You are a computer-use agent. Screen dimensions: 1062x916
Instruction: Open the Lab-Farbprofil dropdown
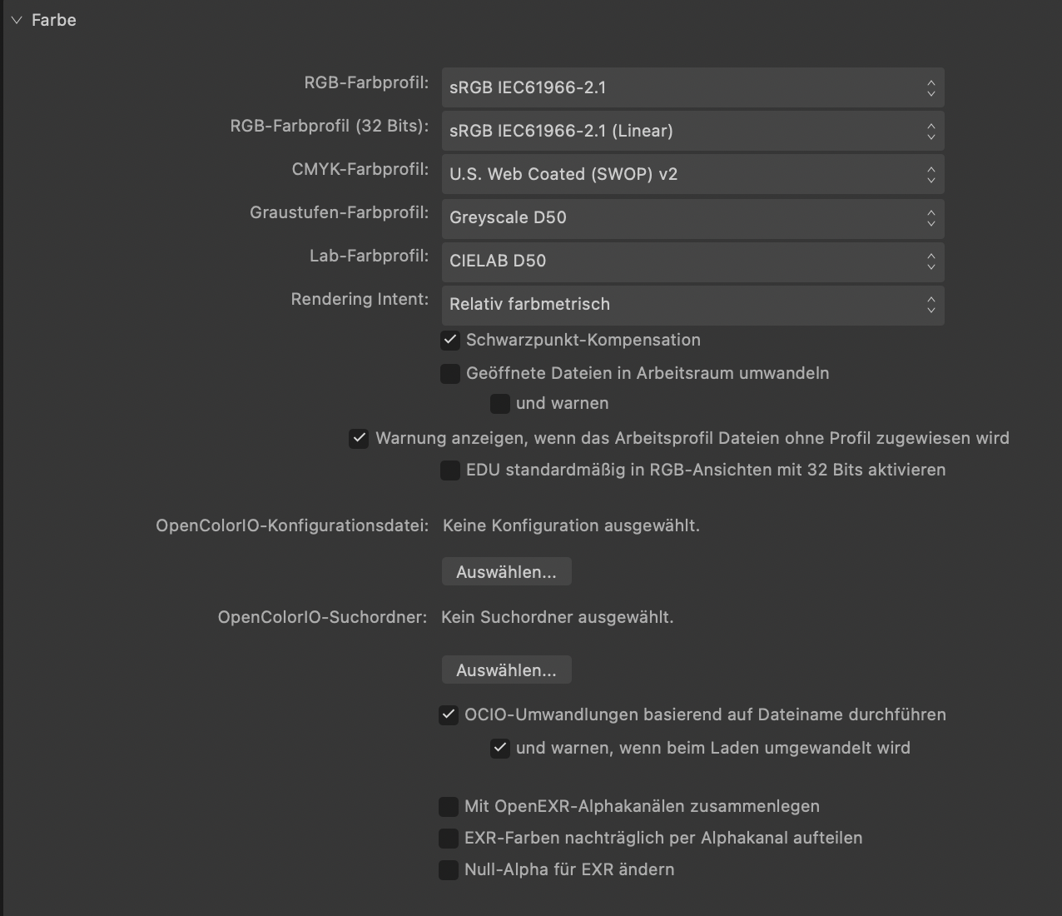pyautogui.click(x=692, y=261)
